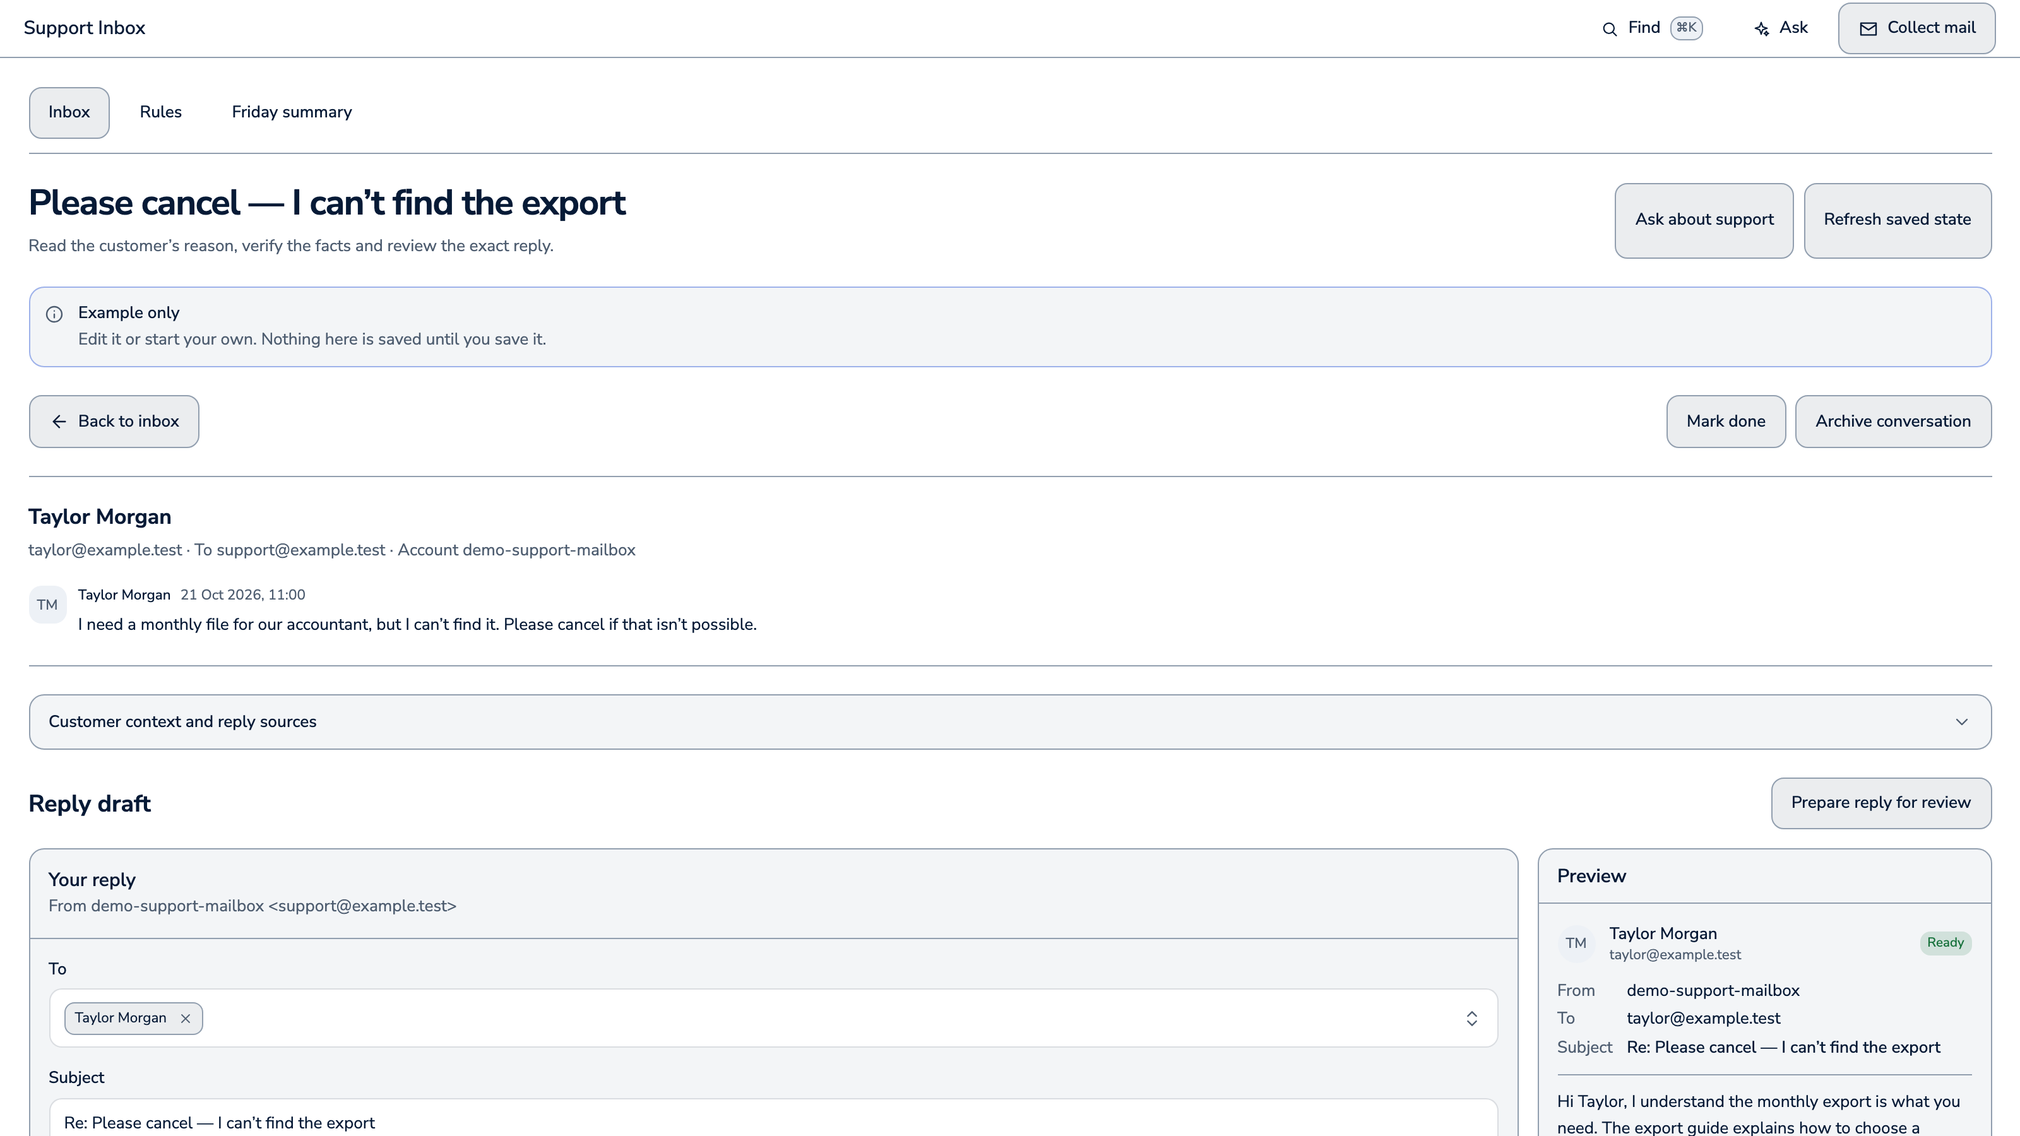2020x1136 pixels.
Task: Click demo-support-mailbox in Preview From row
Action: tap(1713, 991)
